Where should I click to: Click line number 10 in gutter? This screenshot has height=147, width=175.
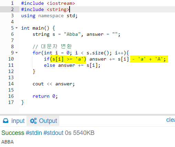[x=11, y=59]
